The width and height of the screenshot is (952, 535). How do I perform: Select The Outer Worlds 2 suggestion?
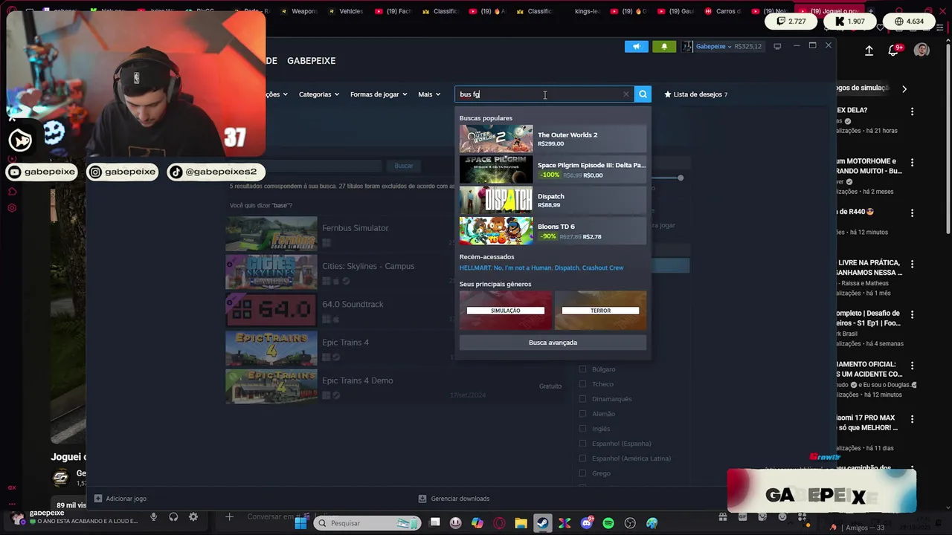click(x=553, y=139)
